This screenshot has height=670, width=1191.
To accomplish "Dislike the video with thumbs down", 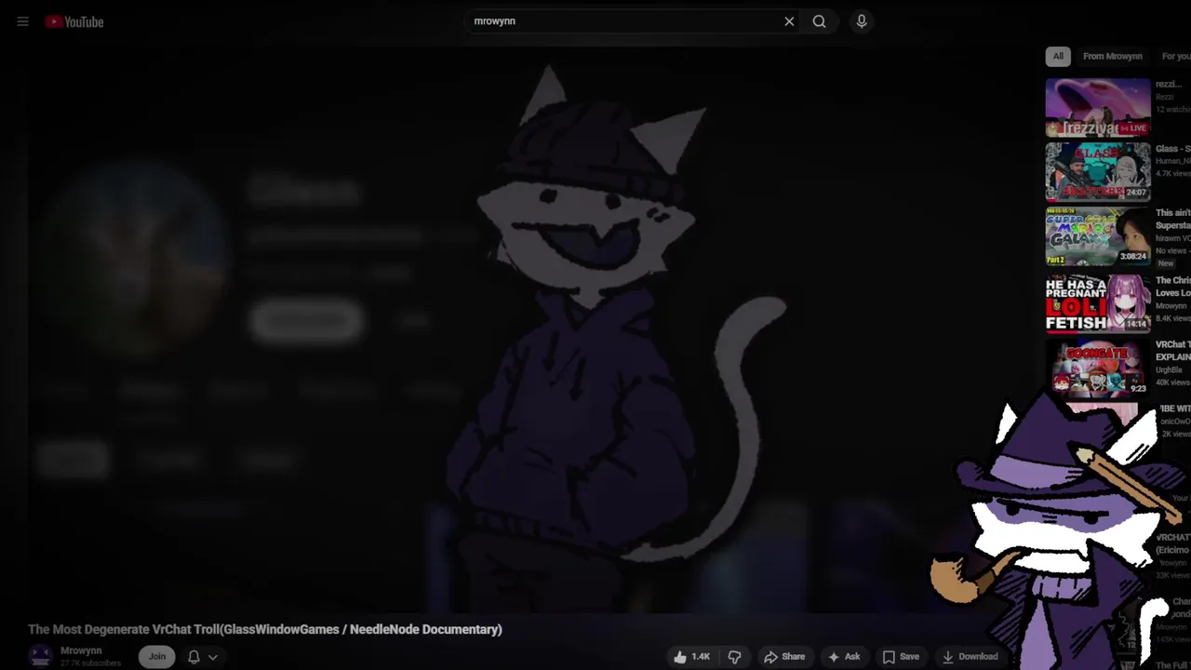I will point(734,657).
